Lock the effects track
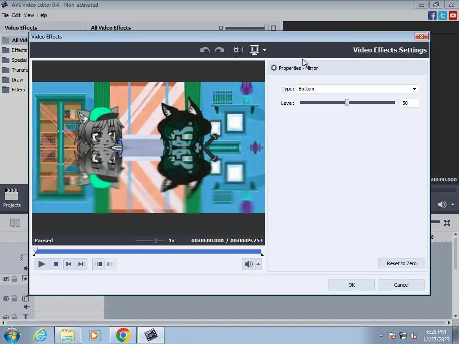459x344 pixels. (14, 279)
